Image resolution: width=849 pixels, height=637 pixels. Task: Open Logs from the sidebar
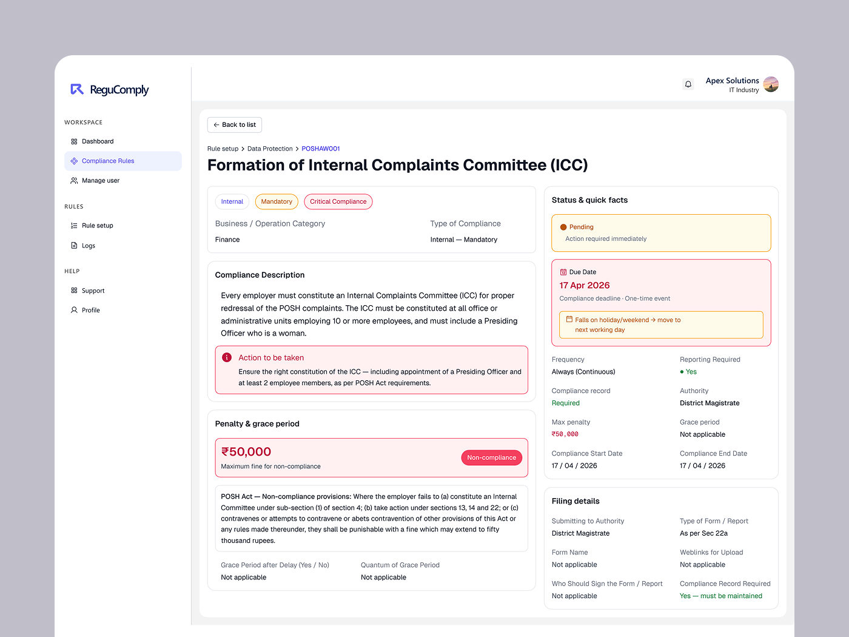[123, 246]
